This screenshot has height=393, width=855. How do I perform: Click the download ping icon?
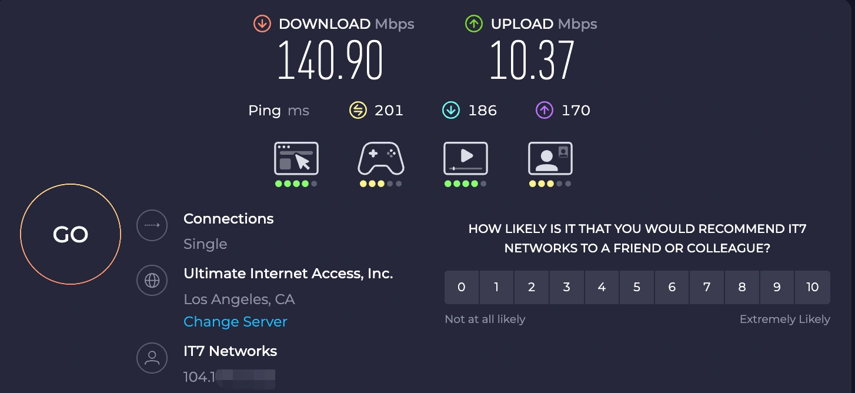point(450,110)
